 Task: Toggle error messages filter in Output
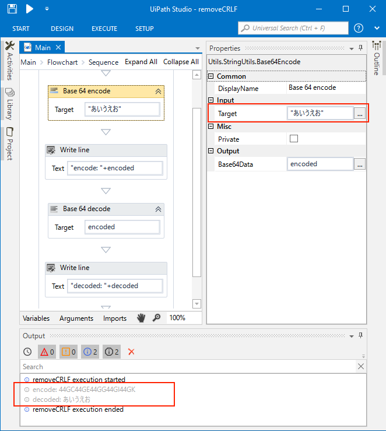pos(47,352)
